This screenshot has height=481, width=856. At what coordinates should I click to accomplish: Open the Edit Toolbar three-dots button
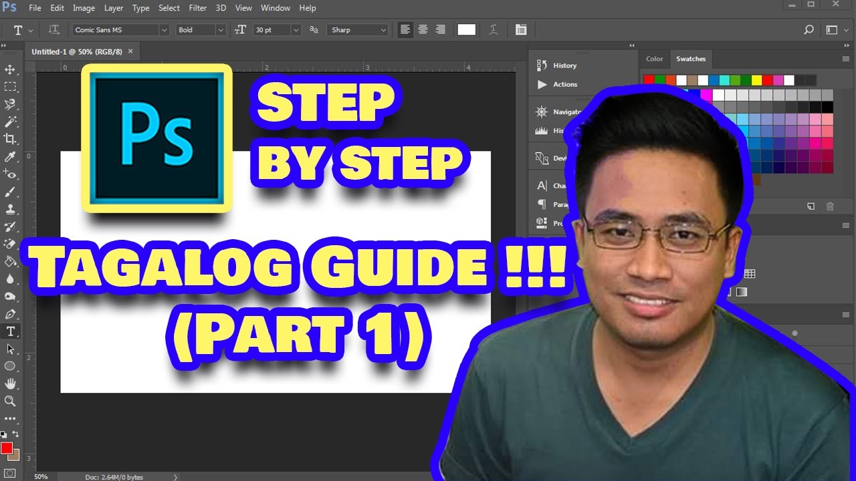click(10, 418)
